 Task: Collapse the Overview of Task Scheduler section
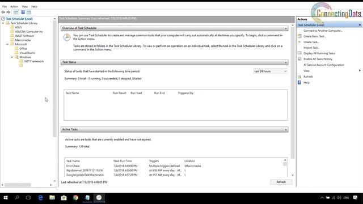tap(286, 28)
